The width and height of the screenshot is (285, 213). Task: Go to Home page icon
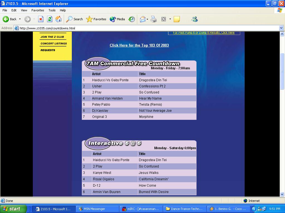[58, 19]
